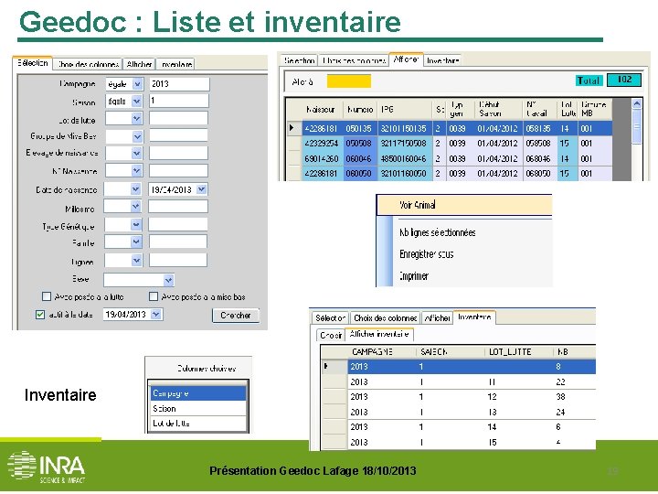The width and height of the screenshot is (658, 494).
Task: Click the Chercher button
Action: (236, 316)
